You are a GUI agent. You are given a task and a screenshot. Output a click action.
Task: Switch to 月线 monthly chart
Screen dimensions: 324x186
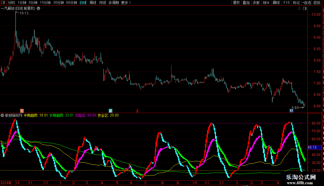point(102,3)
